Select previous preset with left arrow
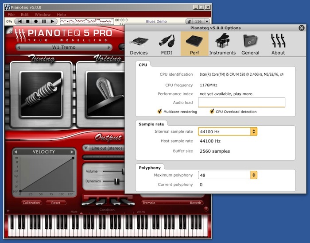Image resolution: width=310 pixels, height=243 pixels. pos(19,47)
